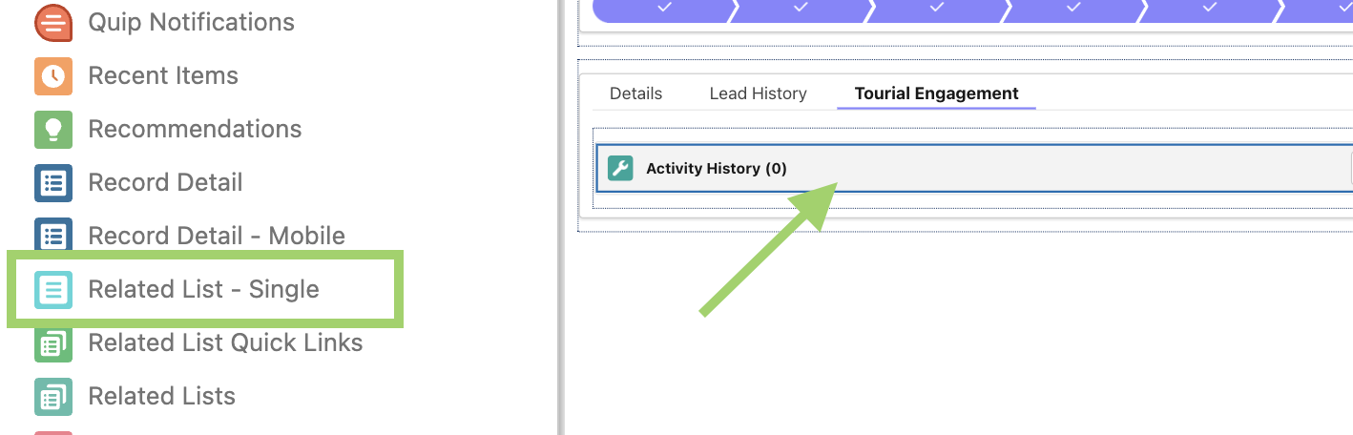Screen dimensions: 1353x435
Task: Select the fourth completed path stage
Action: click(1072, 8)
